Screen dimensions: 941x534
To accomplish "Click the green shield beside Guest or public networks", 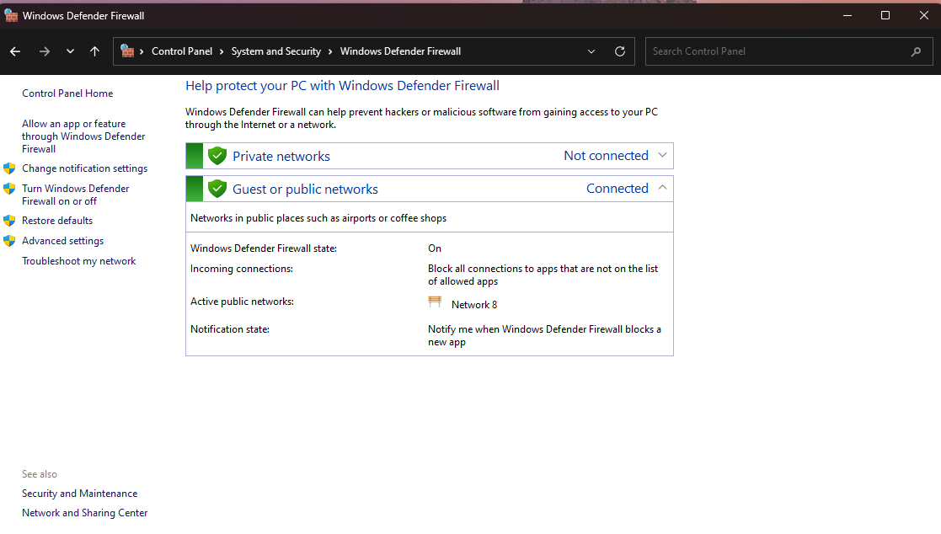I will (x=217, y=189).
